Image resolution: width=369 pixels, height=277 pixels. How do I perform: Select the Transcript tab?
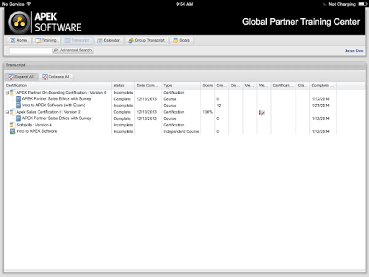tap(77, 40)
